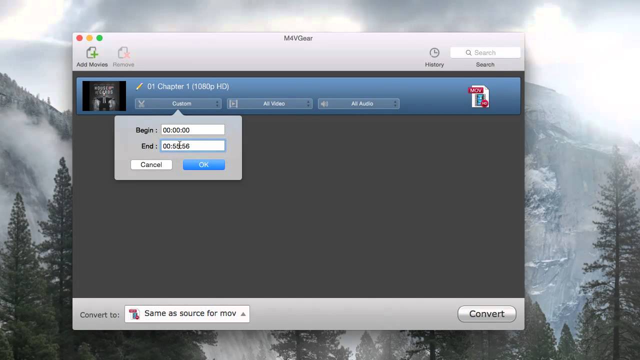The width and height of the screenshot is (640, 360).
Task: Click into the End time field
Action: 193,146
